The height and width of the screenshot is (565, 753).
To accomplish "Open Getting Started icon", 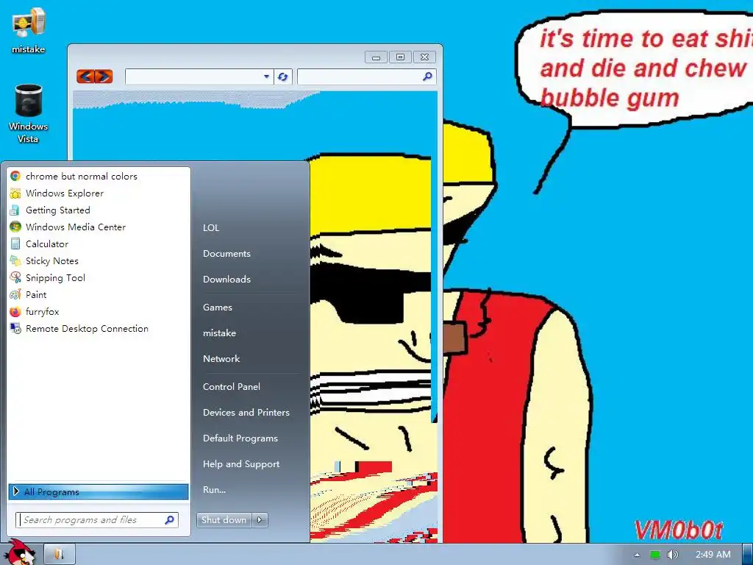I will (x=15, y=210).
